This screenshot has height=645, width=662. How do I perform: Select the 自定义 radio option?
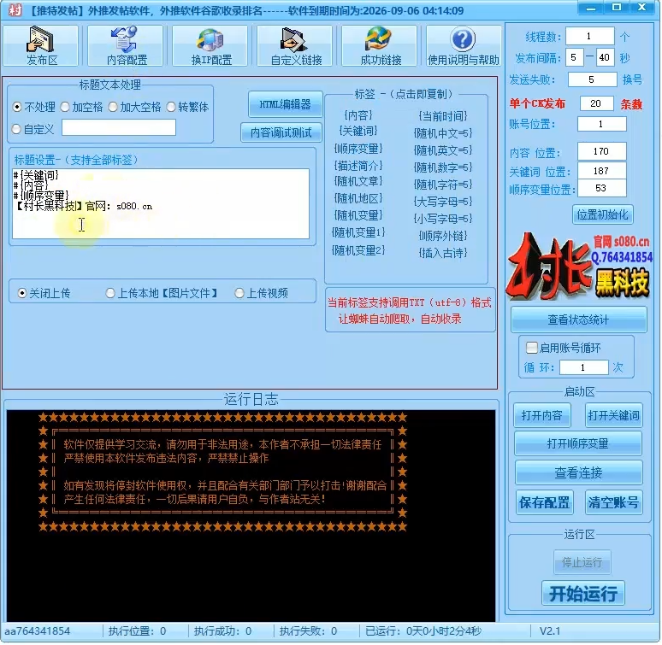point(33,129)
